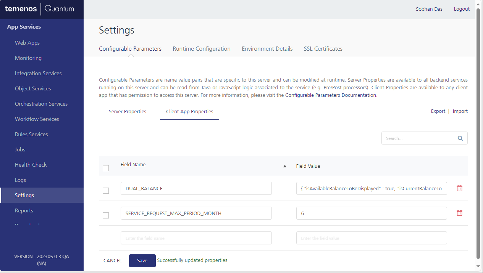Switch to Runtime Configuration tab

click(202, 49)
